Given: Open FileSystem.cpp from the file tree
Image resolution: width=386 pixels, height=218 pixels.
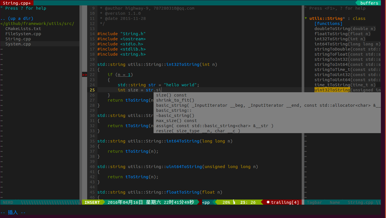Looking at the screenshot, I should pos(23,34).
